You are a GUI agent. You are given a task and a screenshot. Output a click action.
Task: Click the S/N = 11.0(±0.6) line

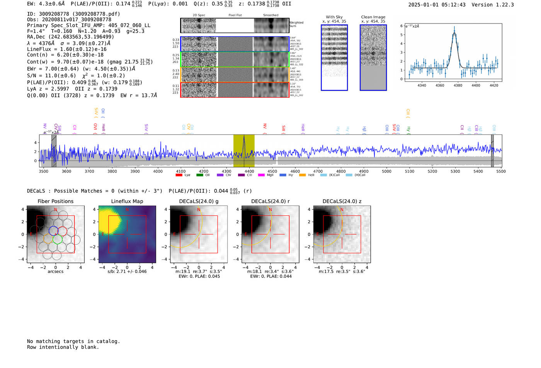[x=76, y=76]
